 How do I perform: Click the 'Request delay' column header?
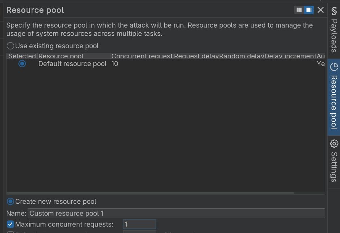196,56
